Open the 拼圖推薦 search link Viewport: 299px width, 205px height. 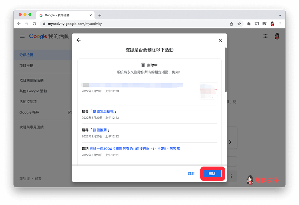point(100,130)
